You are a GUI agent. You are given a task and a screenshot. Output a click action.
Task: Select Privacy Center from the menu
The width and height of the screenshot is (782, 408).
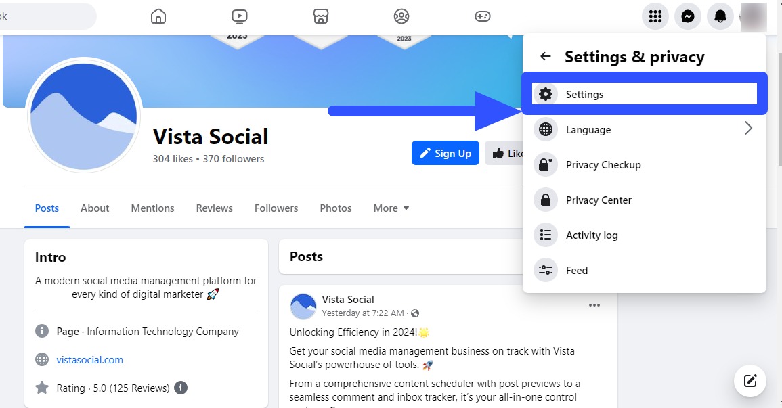coord(599,200)
